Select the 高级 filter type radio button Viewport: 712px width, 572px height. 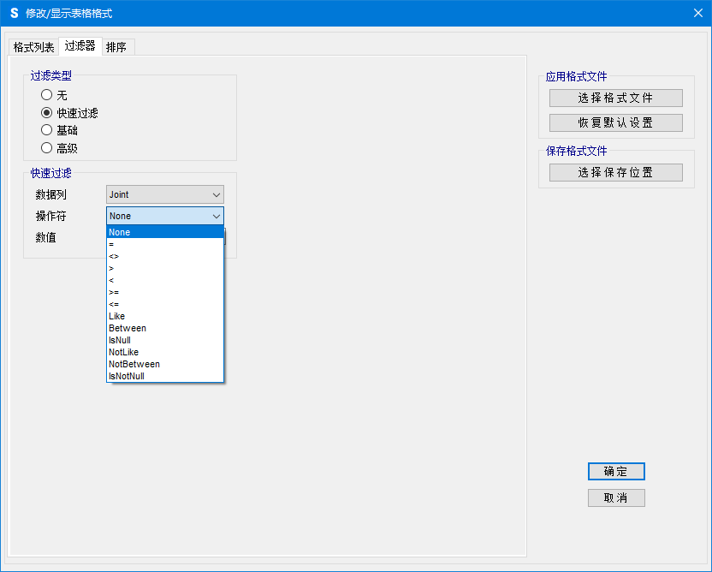click(47, 148)
